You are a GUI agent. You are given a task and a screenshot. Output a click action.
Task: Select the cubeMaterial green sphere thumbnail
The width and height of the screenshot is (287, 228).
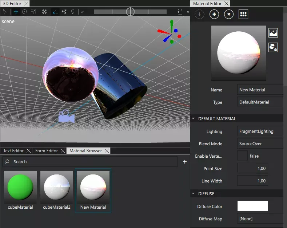click(x=20, y=187)
